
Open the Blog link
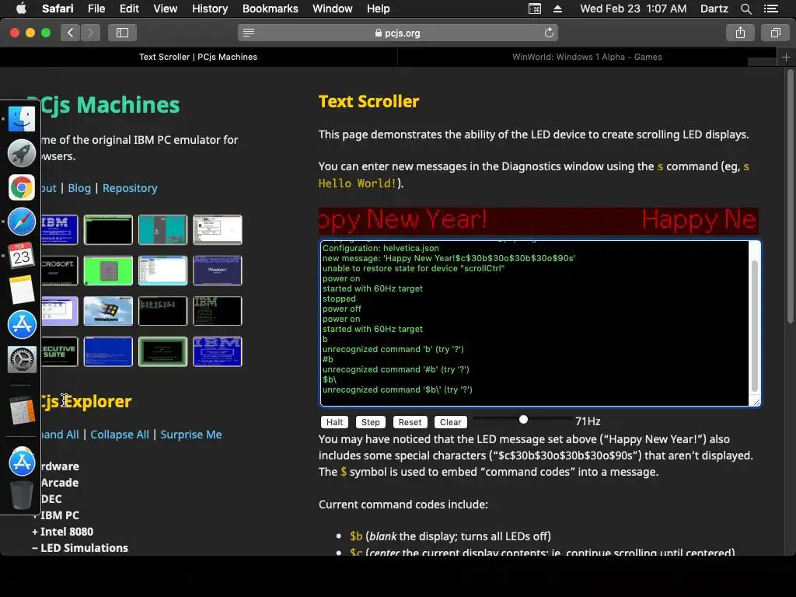click(x=79, y=188)
